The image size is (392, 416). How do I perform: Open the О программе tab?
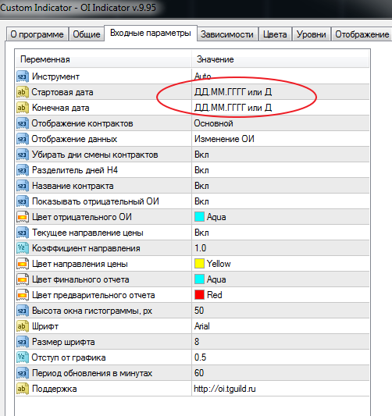(37, 34)
